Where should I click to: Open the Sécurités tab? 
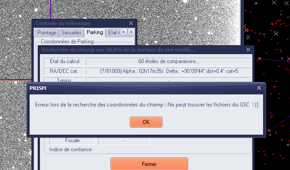click(71, 33)
